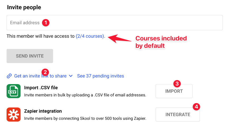This screenshot has width=231, height=129.
Task: Click the red number 1 badge
Action: (x=46, y=23)
